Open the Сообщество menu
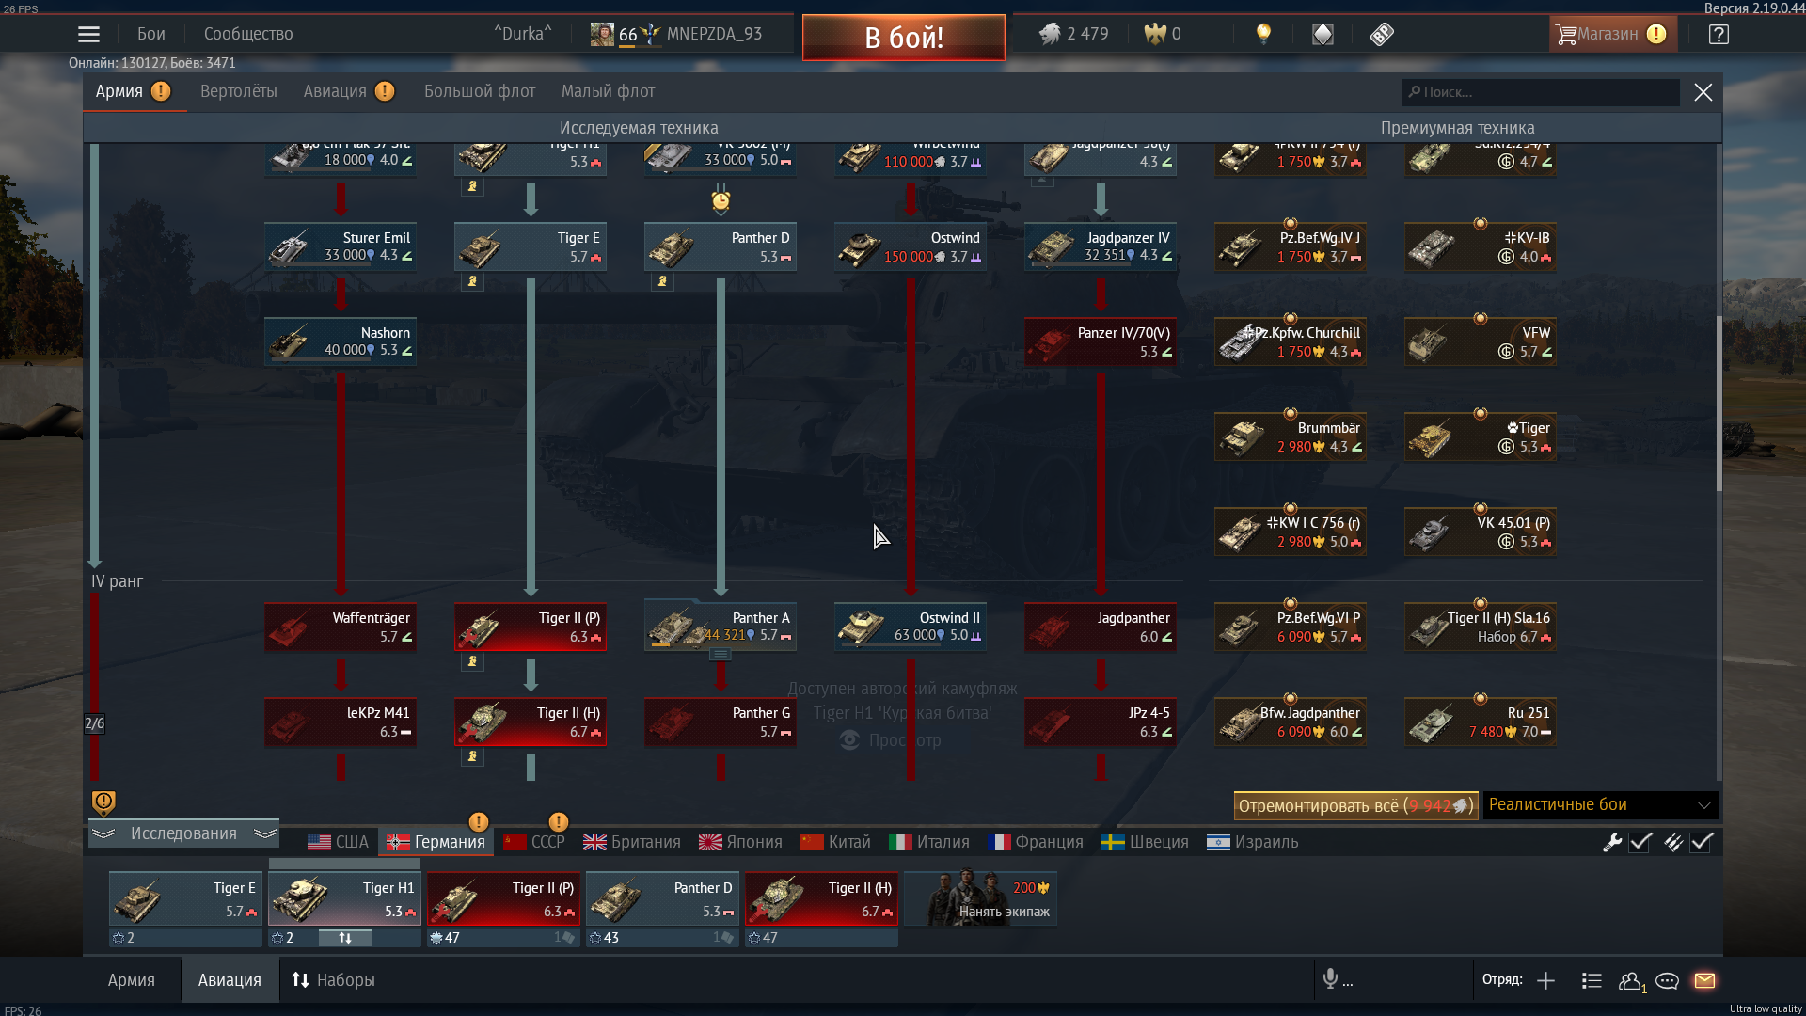Viewport: 1806px width, 1016px height. (x=248, y=34)
